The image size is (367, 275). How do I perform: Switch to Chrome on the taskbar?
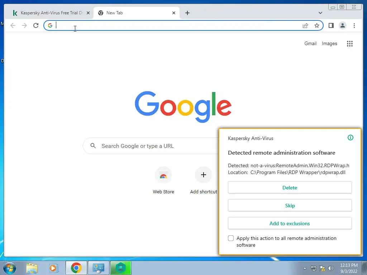(76, 268)
